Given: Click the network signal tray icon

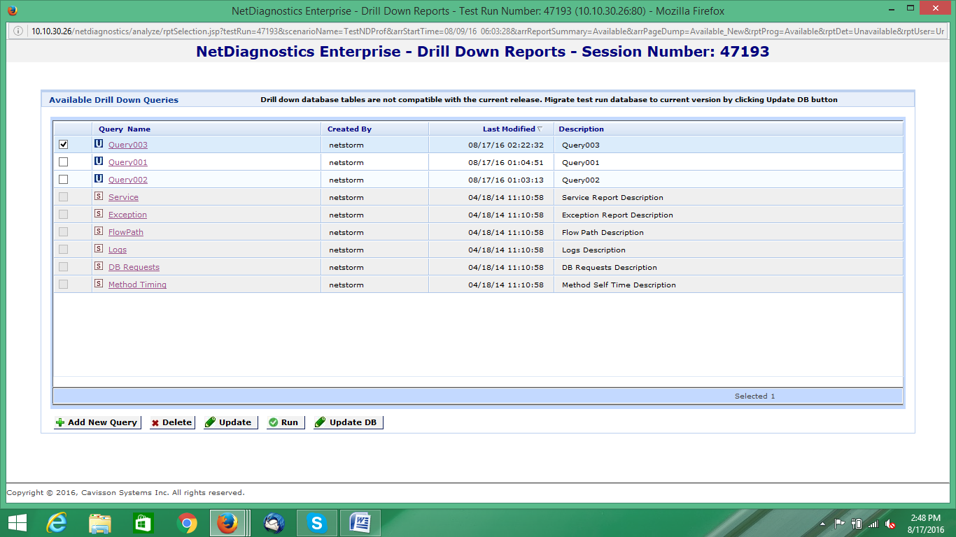Looking at the screenshot, I should click(873, 524).
